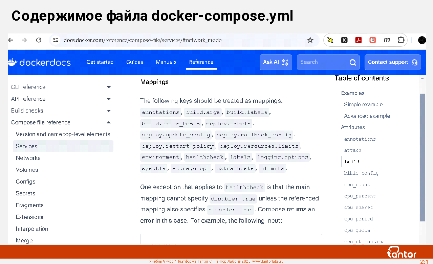Open the site information icon in address bar
Viewport: 433px width, 264px height.
[56, 40]
